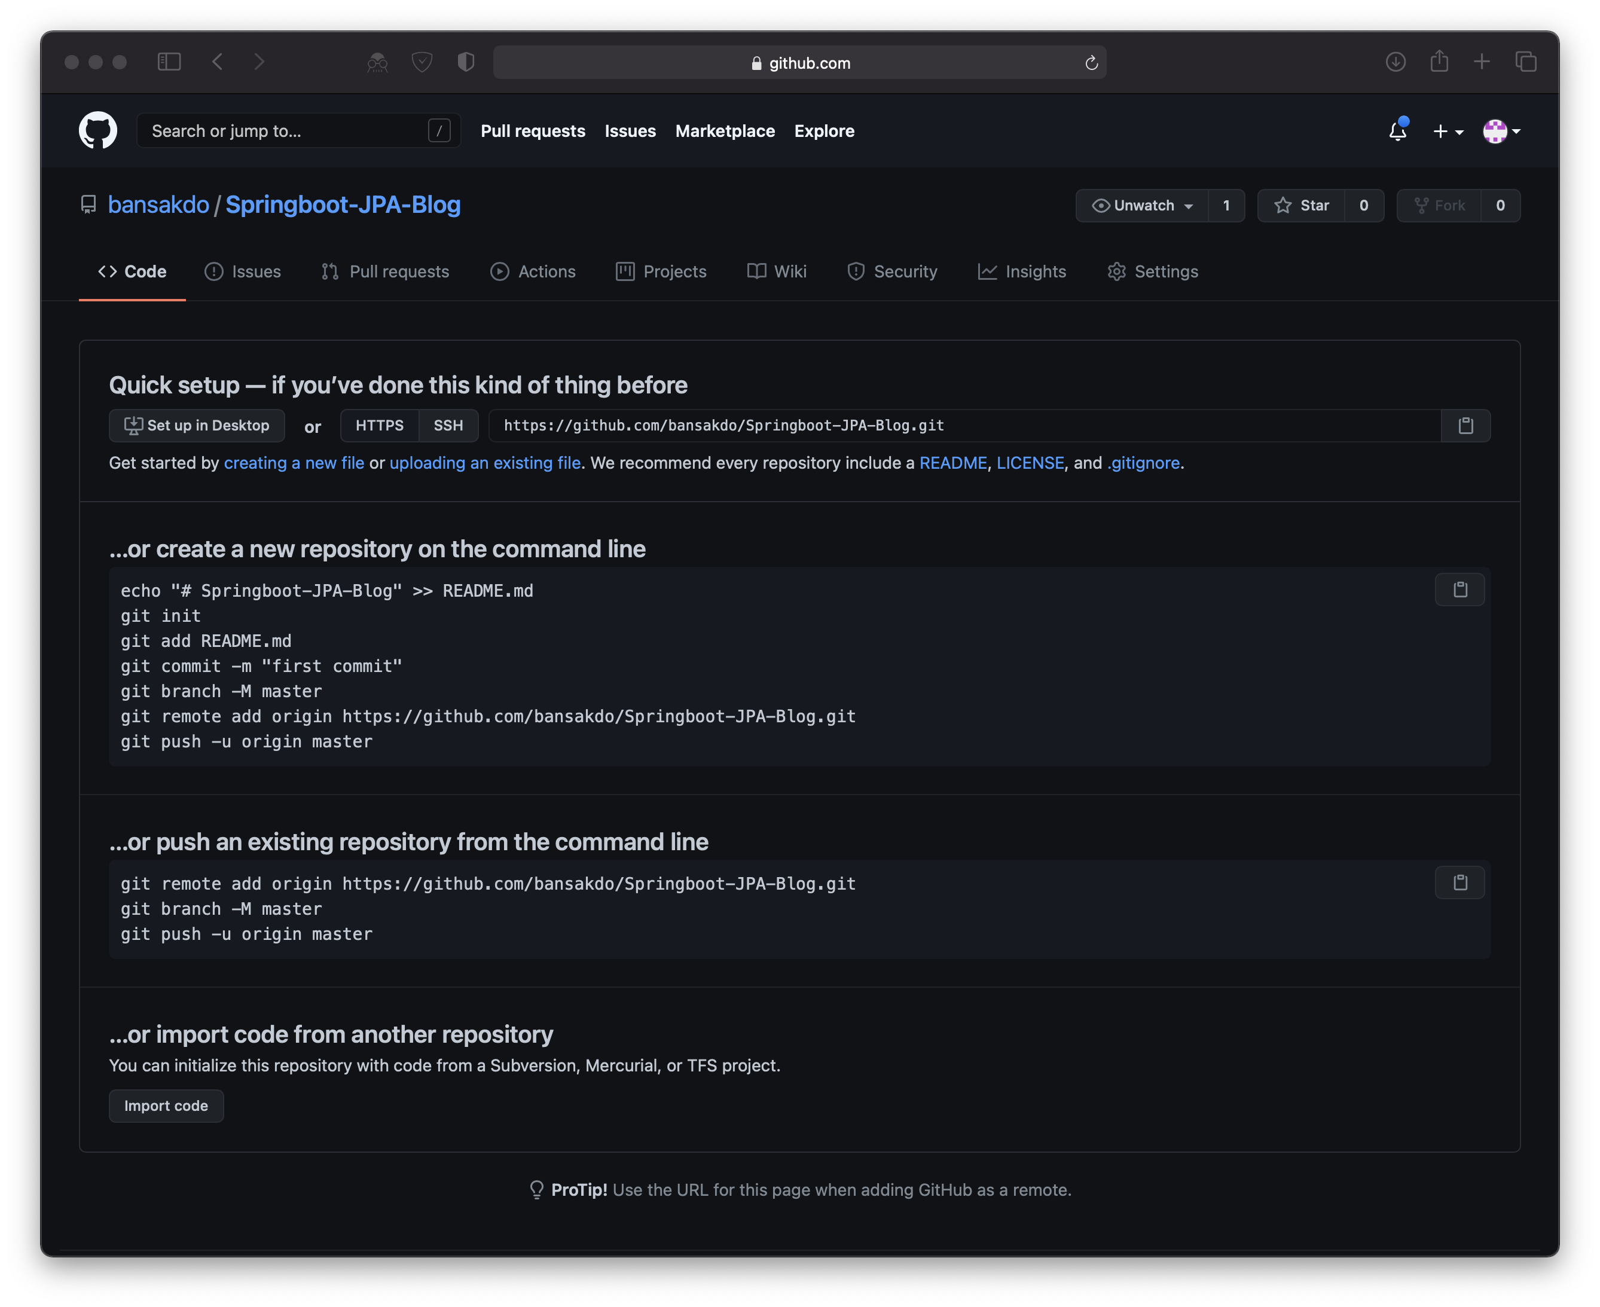Viewport: 1600px width, 1307px height.
Task: Open the .gitignore link
Action: 1143,463
